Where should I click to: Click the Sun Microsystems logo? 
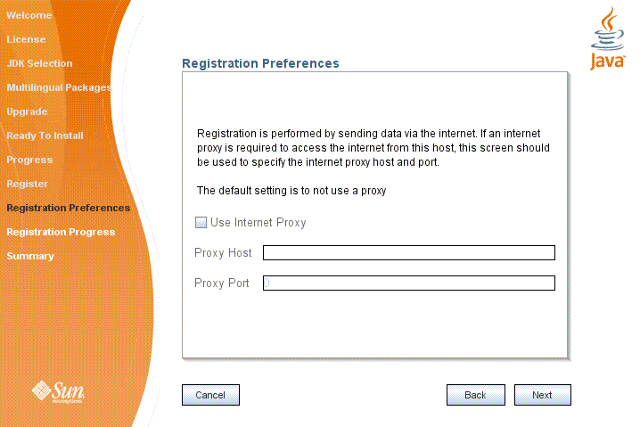point(59,390)
